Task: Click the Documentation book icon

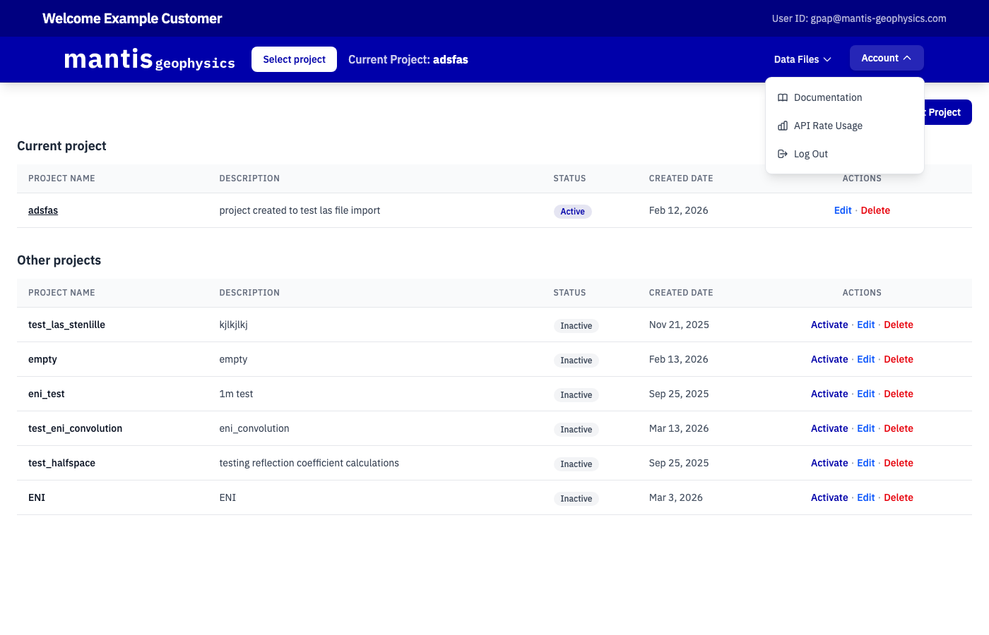Action: pyautogui.click(x=783, y=97)
